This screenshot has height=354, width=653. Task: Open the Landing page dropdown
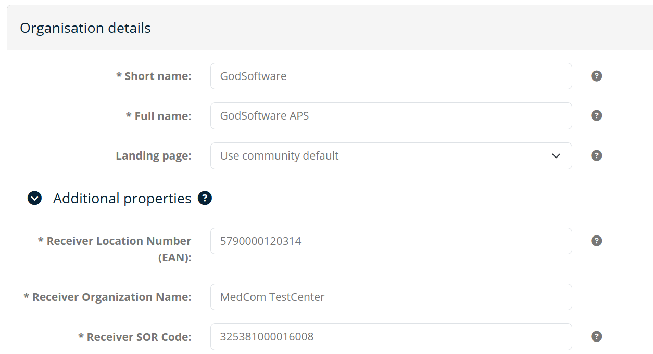(x=391, y=156)
